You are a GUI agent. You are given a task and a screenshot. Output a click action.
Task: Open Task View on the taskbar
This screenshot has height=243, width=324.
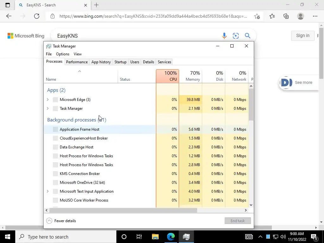click(139, 237)
